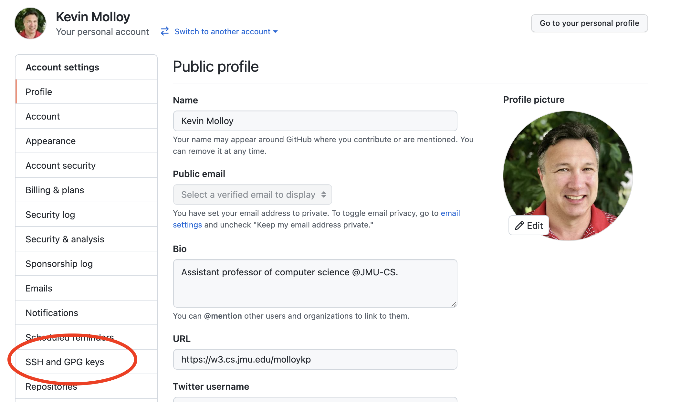
Task: Open Account security settings
Action: [x=60, y=165]
